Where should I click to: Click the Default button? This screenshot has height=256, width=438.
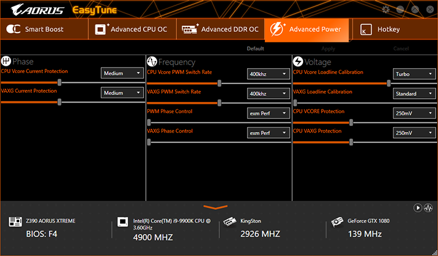click(x=255, y=48)
